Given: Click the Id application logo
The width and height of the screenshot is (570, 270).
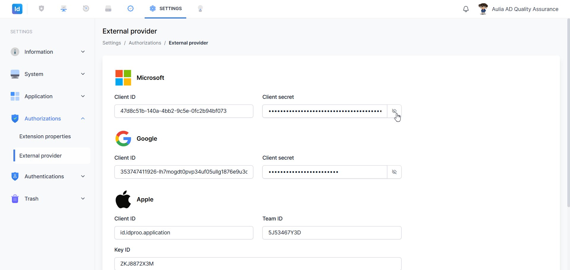Looking at the screenshot, I should [17, 9].
